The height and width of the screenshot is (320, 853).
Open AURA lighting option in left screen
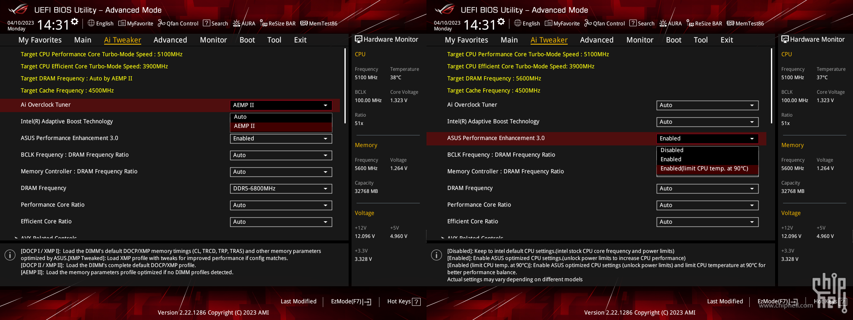pos(244,23)
